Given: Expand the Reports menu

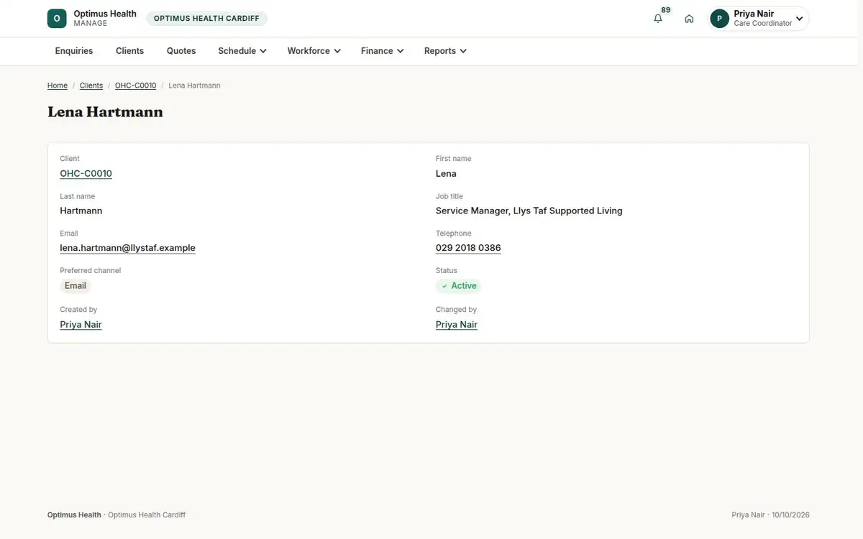Looking at the screenshot, I should [x=445, y=51].
